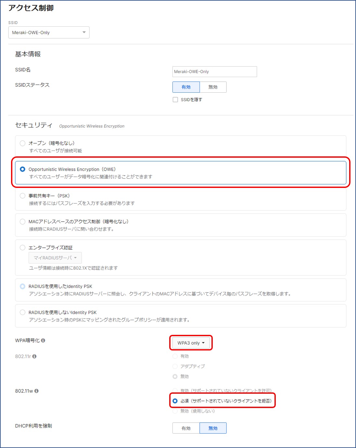Select MACアドレスベースのアクセス制御 radio
The image size is (356, 448).
(22, 222)
